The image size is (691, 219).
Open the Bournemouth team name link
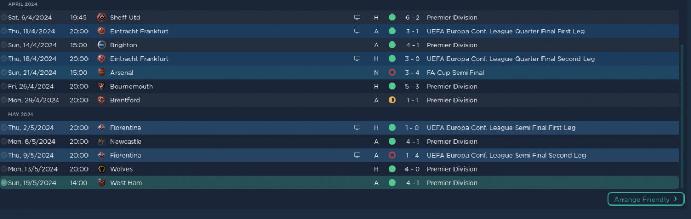[x=131, y=87]
